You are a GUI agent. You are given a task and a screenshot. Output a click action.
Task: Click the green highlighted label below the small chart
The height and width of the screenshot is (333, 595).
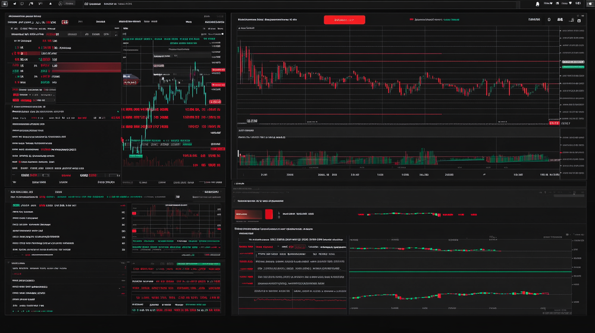click(136, 156)
